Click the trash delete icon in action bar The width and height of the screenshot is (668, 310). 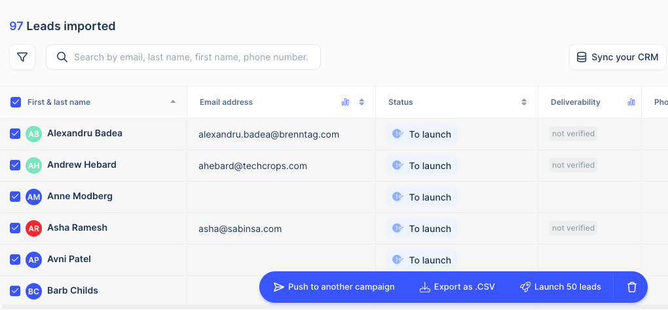pos(631,287)
